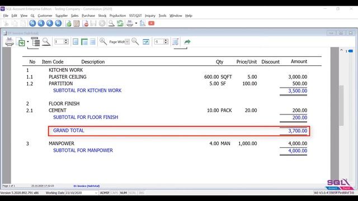Click the green share/send arrow icon
This screenshot has height=201, width=358.
(187, 42)
